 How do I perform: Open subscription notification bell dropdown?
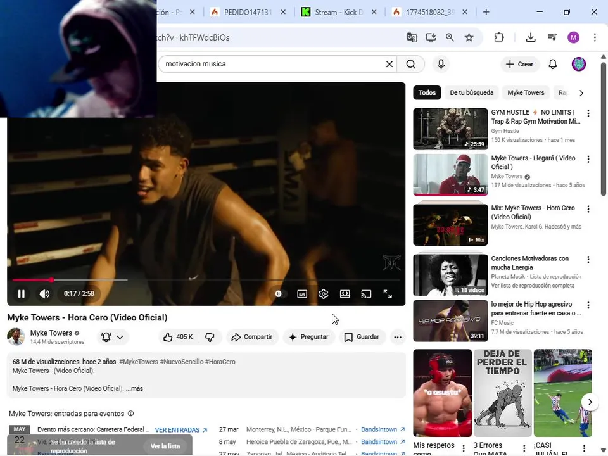tap(112, 337)
